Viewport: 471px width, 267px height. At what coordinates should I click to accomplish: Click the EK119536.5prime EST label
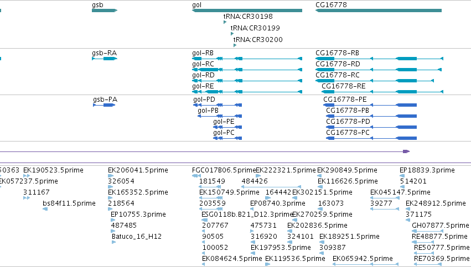(x=296, y=259)
